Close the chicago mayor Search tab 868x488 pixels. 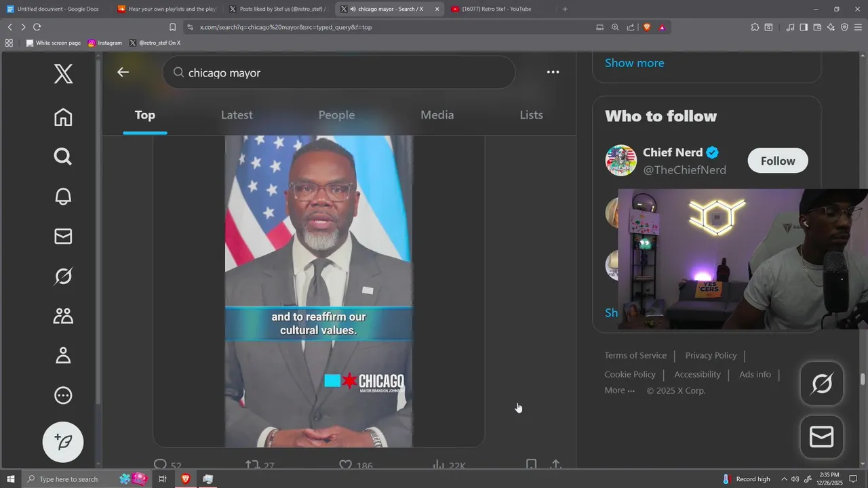437,9
